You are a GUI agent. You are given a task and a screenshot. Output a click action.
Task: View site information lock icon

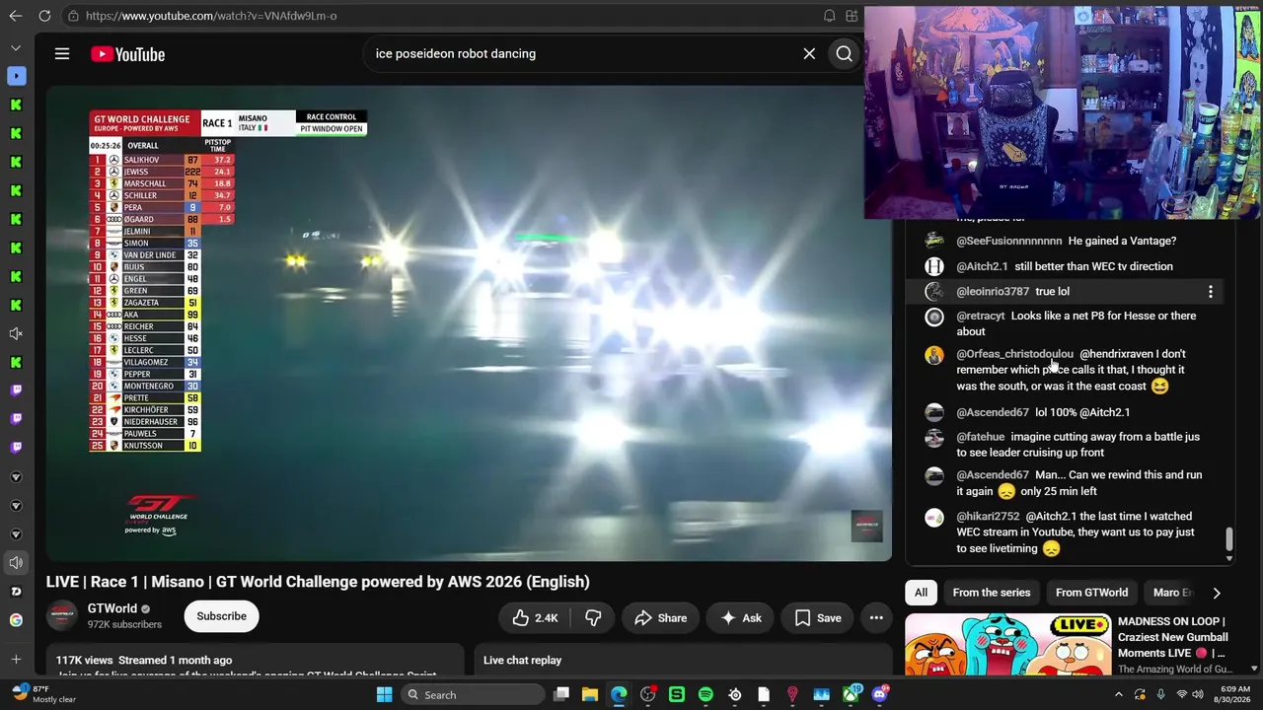pos(73,16)
